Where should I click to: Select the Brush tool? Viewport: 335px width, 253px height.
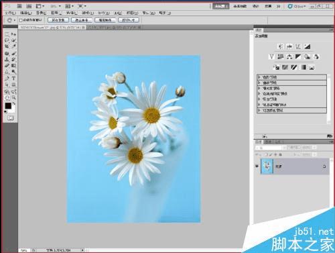tap(13, 54)
